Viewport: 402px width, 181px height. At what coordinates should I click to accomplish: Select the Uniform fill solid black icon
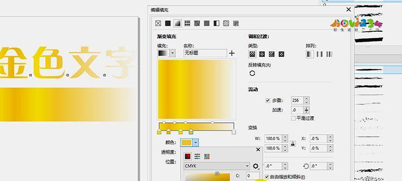(168, 24)
